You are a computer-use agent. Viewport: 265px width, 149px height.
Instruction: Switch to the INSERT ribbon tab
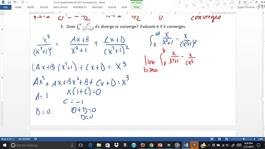click(31, 7)
